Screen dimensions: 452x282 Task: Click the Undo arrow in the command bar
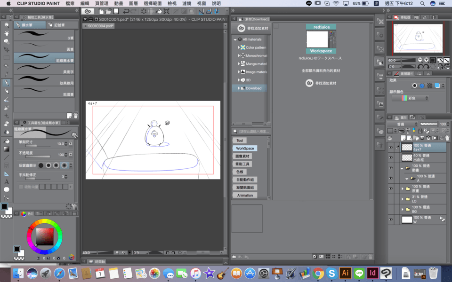pos(126,11)
